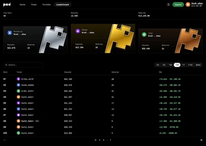Sort by the Referrals column header
206x146 pixels.
(x=115, y=72)
